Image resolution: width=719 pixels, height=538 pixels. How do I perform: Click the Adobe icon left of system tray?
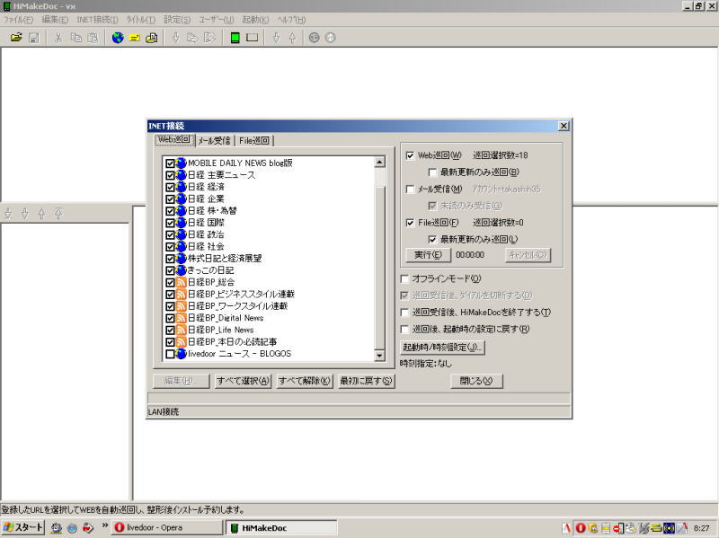(567, 528)
